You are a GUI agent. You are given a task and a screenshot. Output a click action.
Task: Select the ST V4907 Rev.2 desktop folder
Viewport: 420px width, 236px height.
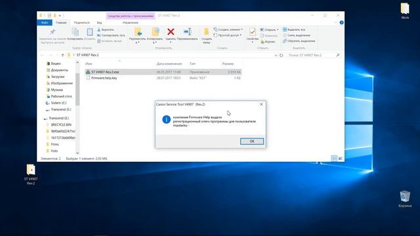[x=31, y=174]
